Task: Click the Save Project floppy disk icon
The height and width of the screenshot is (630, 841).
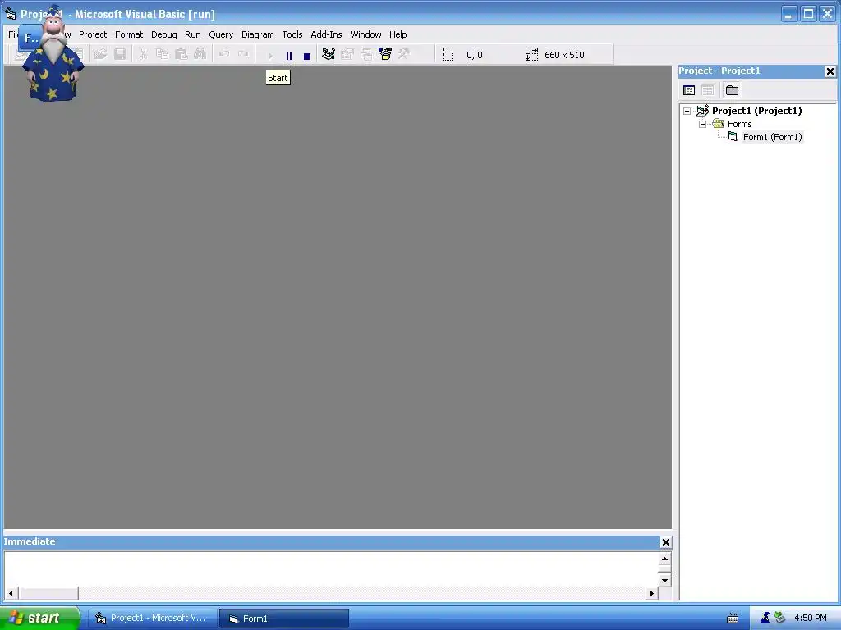Action: pos(120,55)
